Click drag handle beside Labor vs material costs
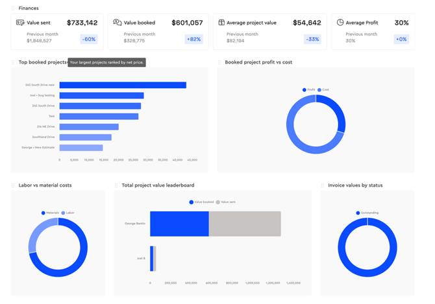 [14, 185]
